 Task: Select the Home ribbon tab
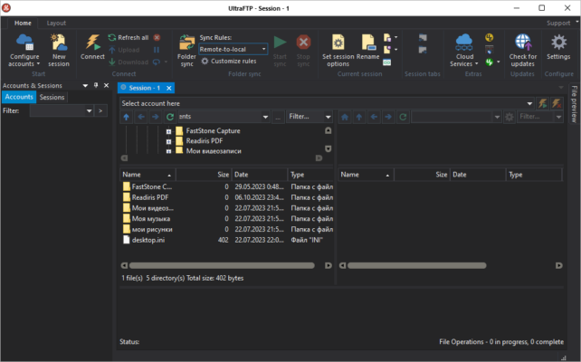tap(23, 23)
